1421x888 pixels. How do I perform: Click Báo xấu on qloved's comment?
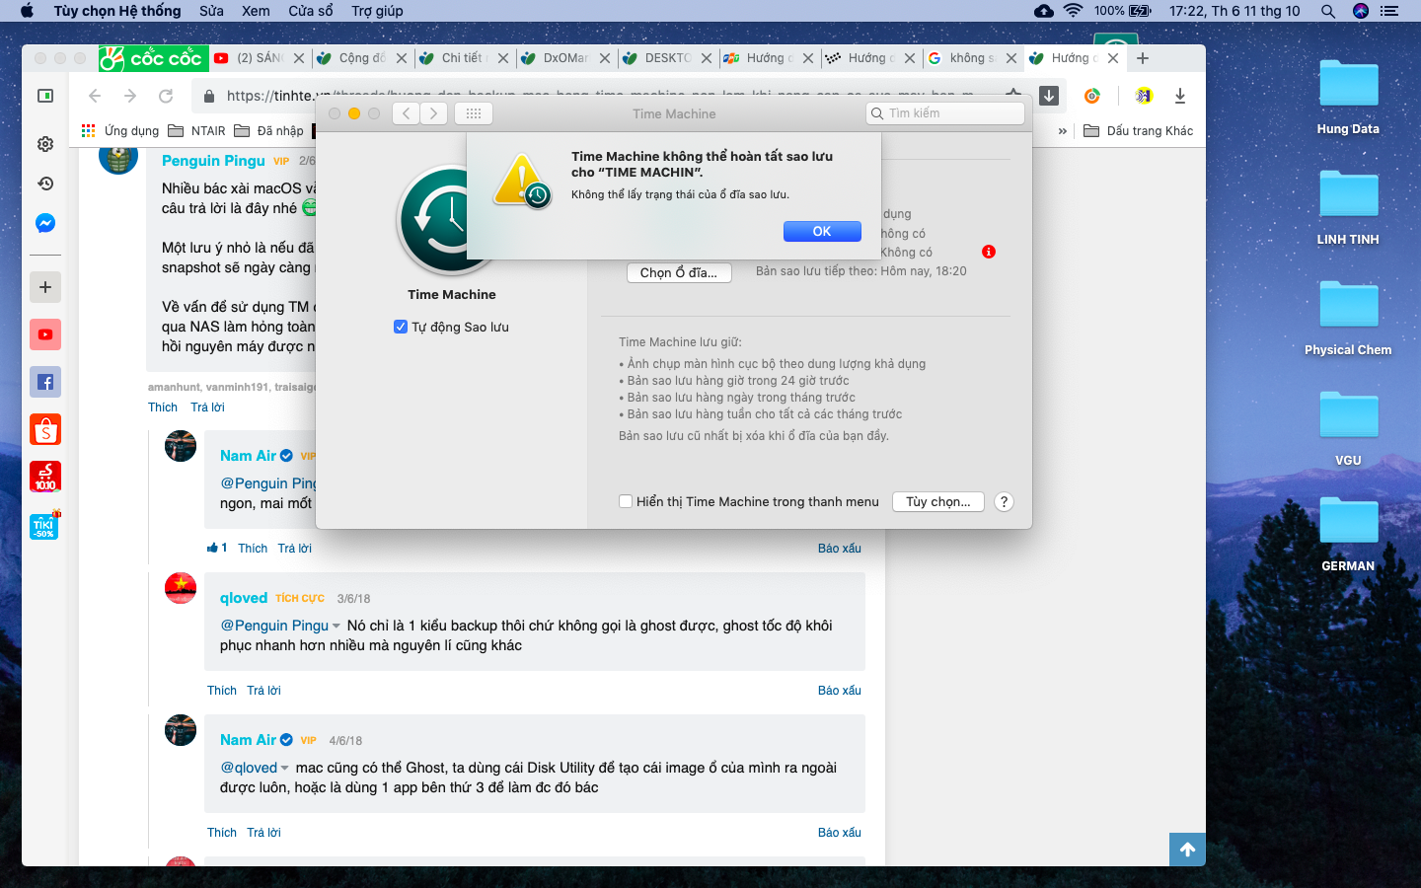840,691
